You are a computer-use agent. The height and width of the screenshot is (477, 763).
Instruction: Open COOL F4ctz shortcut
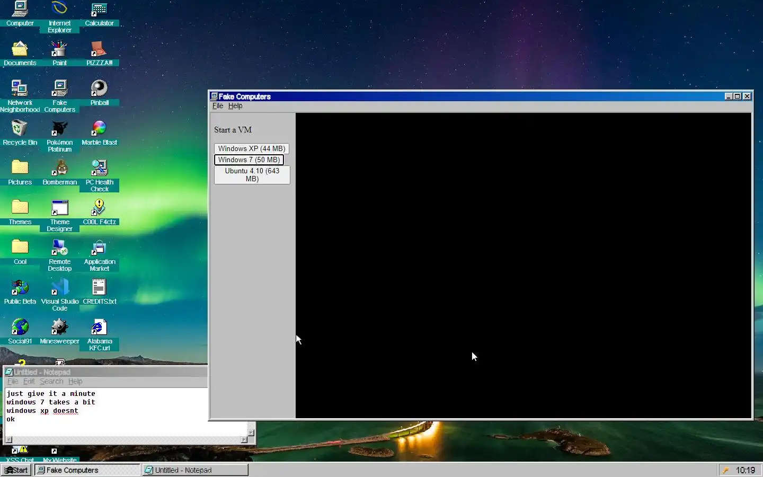(99, 212)
